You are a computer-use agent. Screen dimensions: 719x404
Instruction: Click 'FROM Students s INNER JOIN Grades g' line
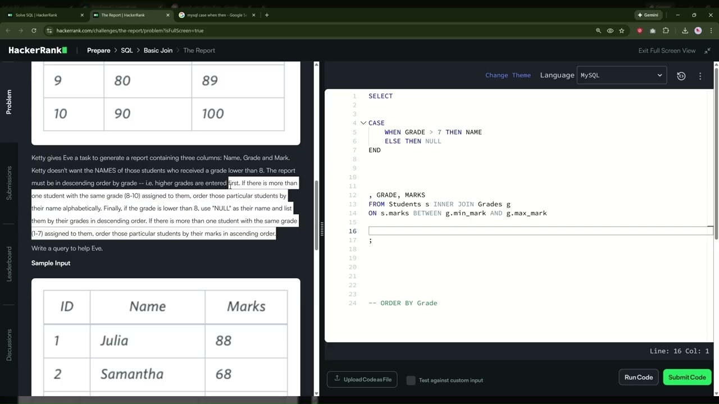click(x=439, y=204)
